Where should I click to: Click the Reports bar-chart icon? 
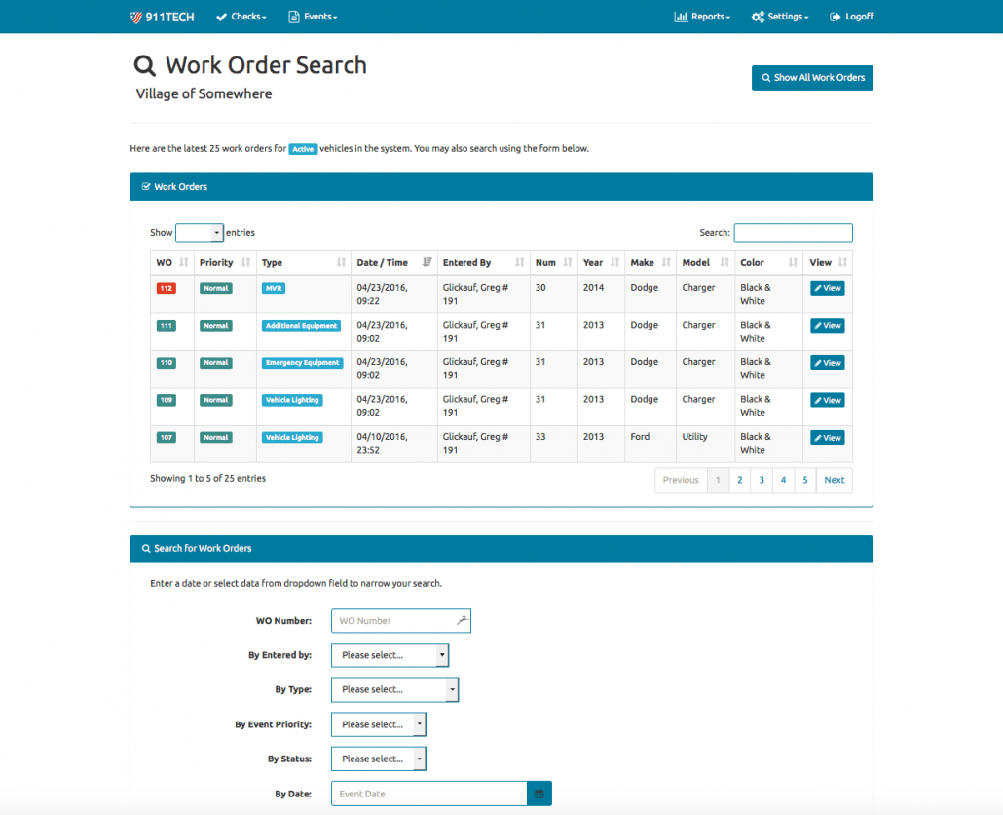[682, 16]
